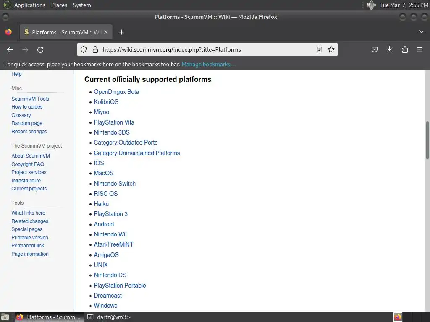Click the URL address bar field

pos(207,49)
